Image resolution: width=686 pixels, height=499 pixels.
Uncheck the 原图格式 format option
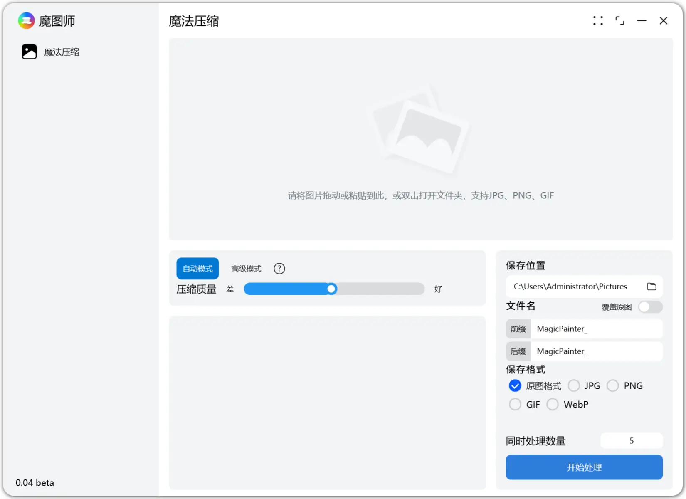point(515,385)
